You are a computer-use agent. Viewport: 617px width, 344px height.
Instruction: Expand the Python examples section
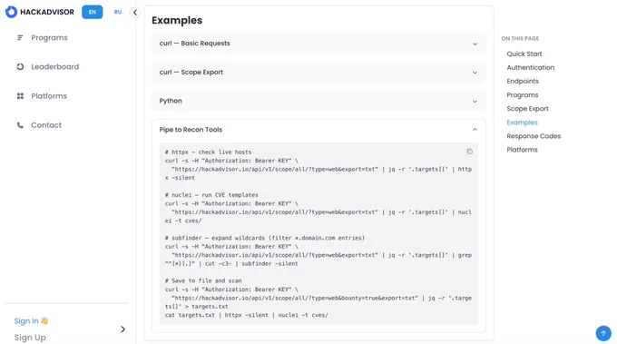coord(318,101)
